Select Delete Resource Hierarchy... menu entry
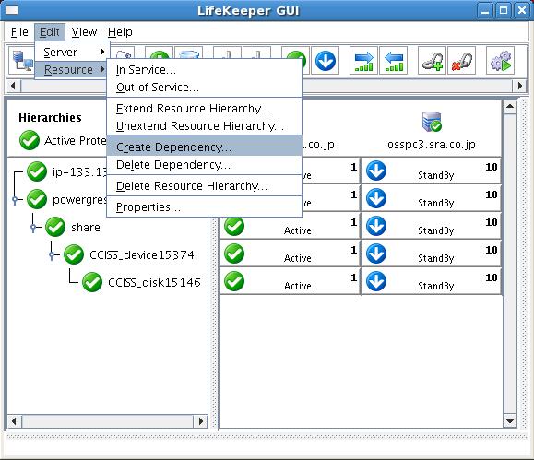The width and height of the screenshot is (534, 460). point(205,185)
